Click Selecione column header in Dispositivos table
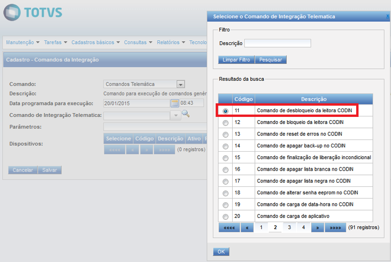Viewport: 391px width, 262px height. coord(118,139)
